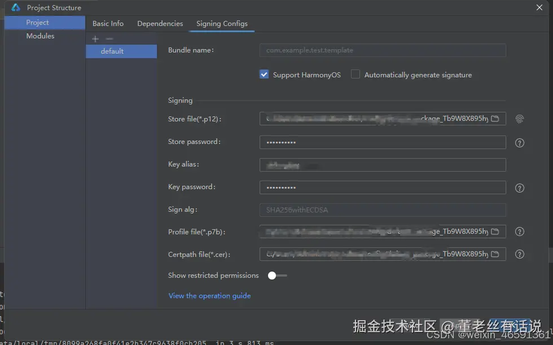Click the DevEco Studio logo in title bar
The width and height of the screenshot is (553, 345).
tap(15, 7)
